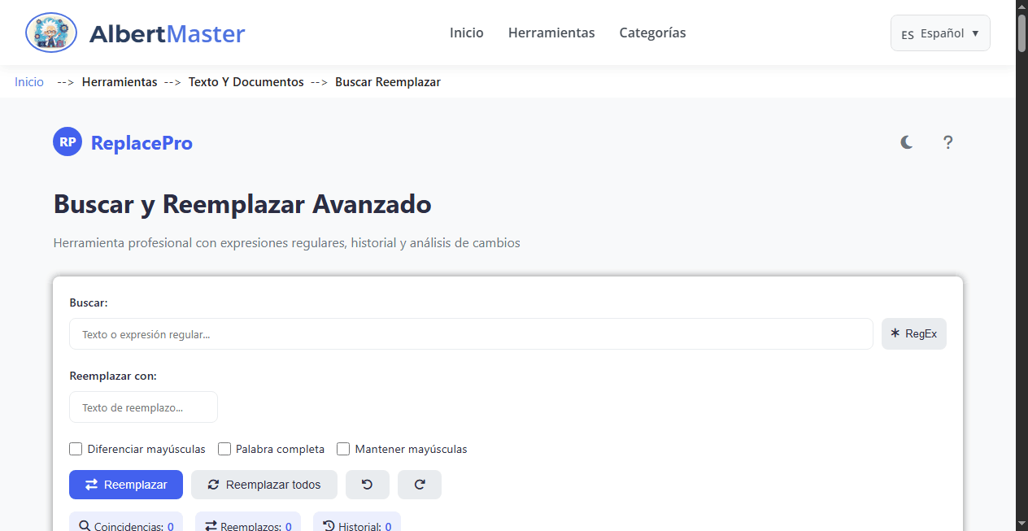
Task: Toggle dark mode with the moon icon
Action: (906, 142)
